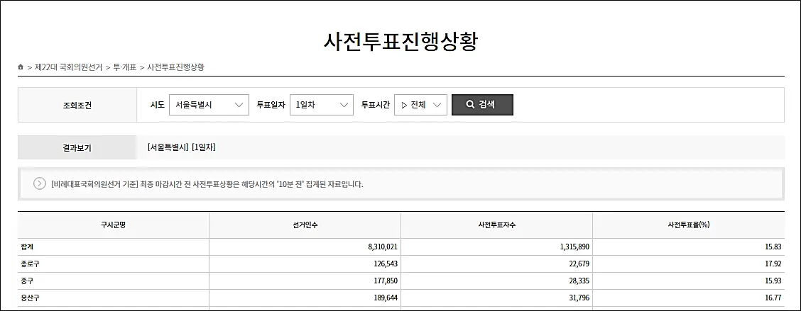Viewport: 801px width, 311px height.
Task: Expand the 투표시간 dropdown showing 전체
Action: click(420, 105)
